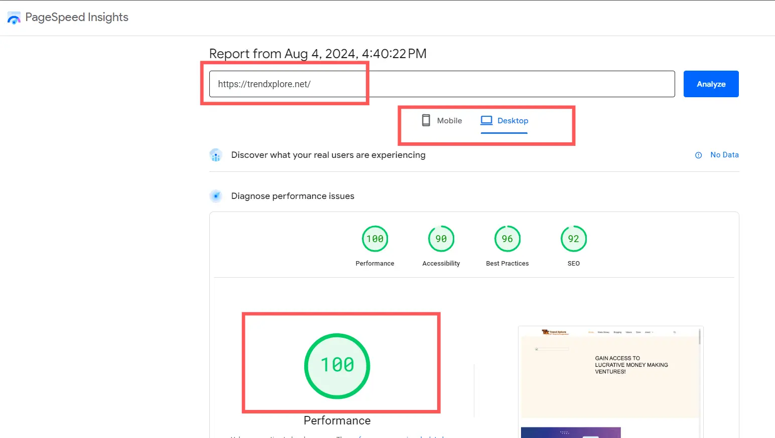Open the SEO score gauge showing 92
The height and width of the screenshot is (438, 775).
pyautogui.click(x=573, y=239)
